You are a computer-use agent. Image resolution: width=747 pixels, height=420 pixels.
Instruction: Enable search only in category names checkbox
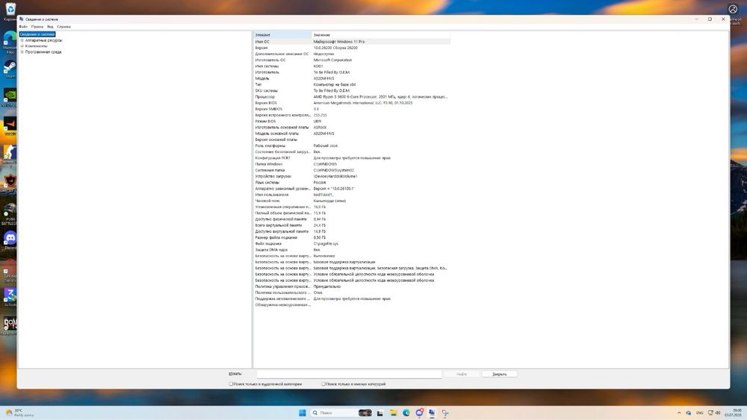point(323,383)
